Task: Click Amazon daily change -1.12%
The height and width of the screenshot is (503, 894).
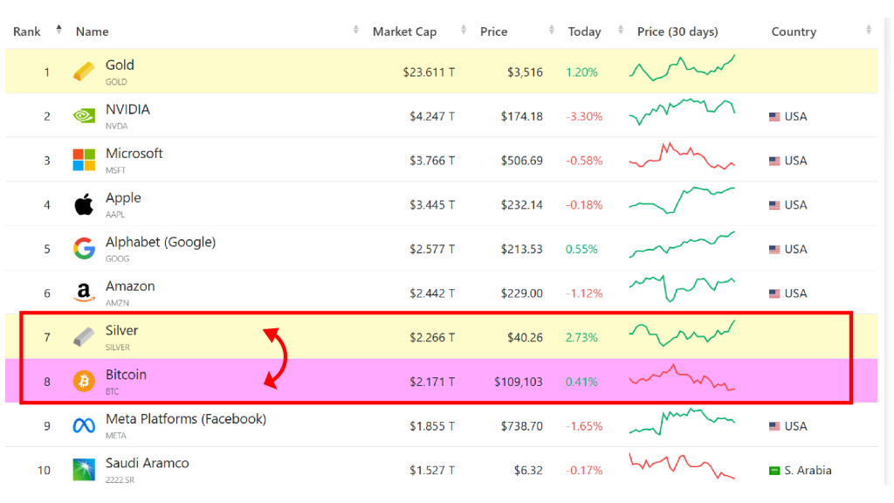Action: click(x=584, y=293)
